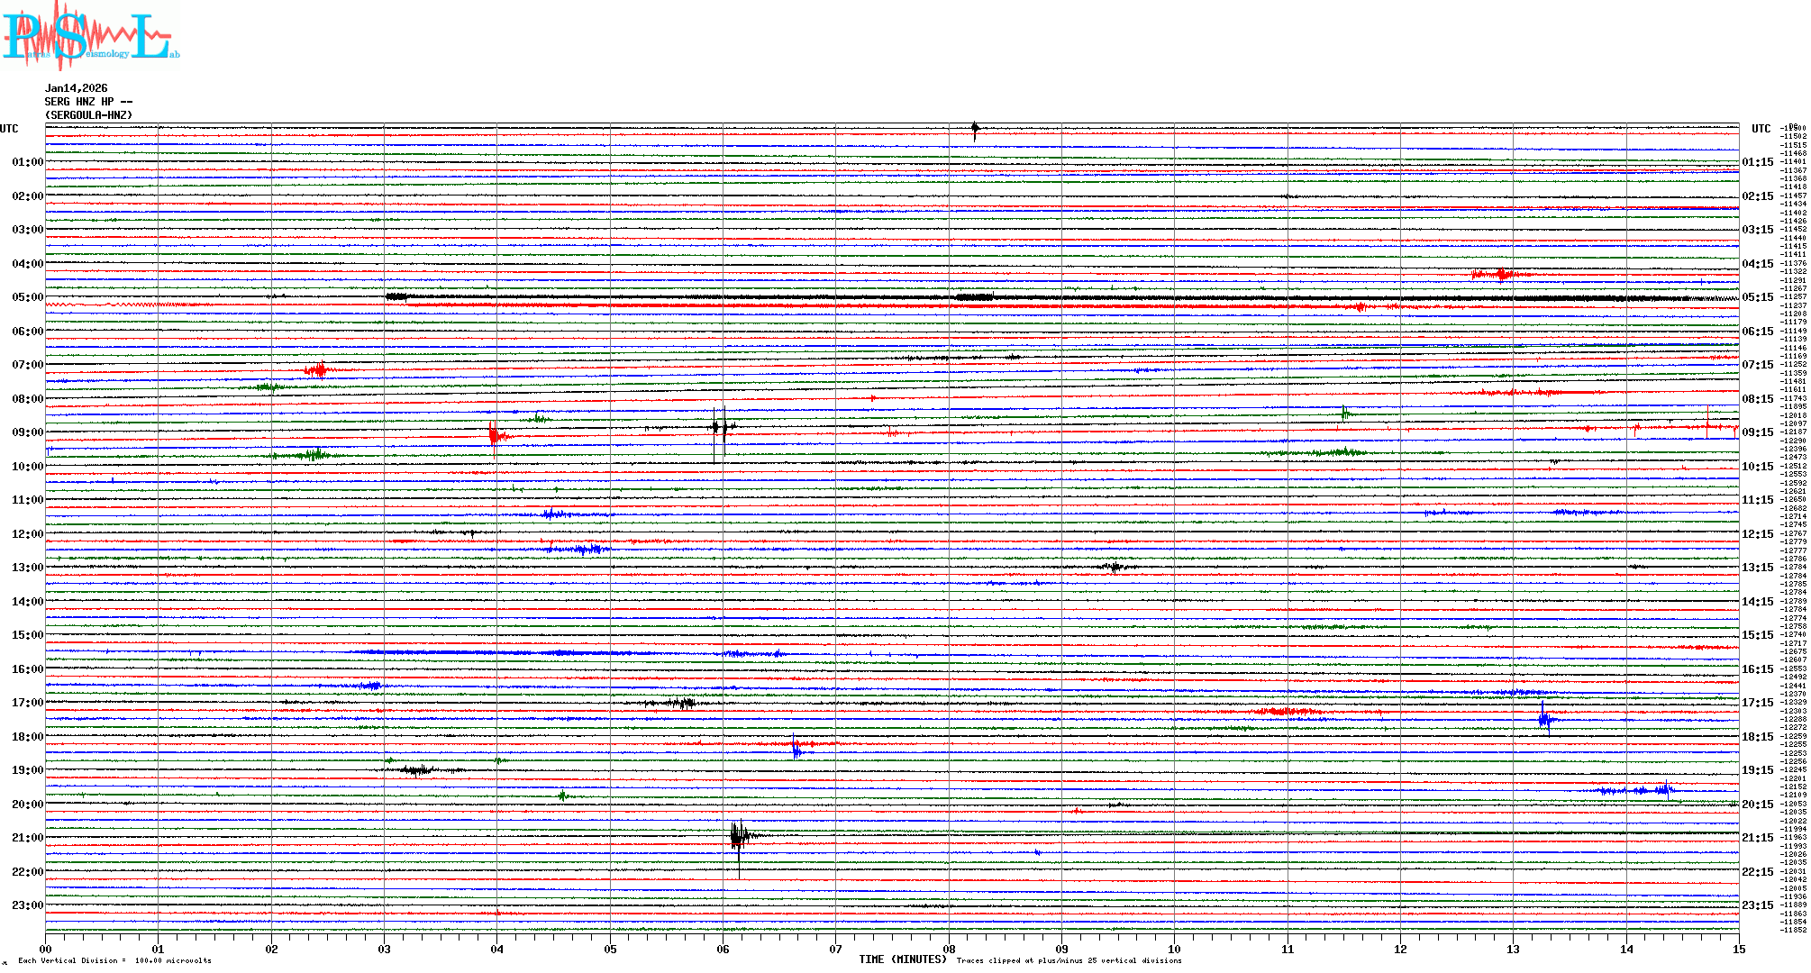The height and width of the screenshot is (973, 1811).
Task: Select the 05:00 hour label on left
Action: click(x=27, y=297)
